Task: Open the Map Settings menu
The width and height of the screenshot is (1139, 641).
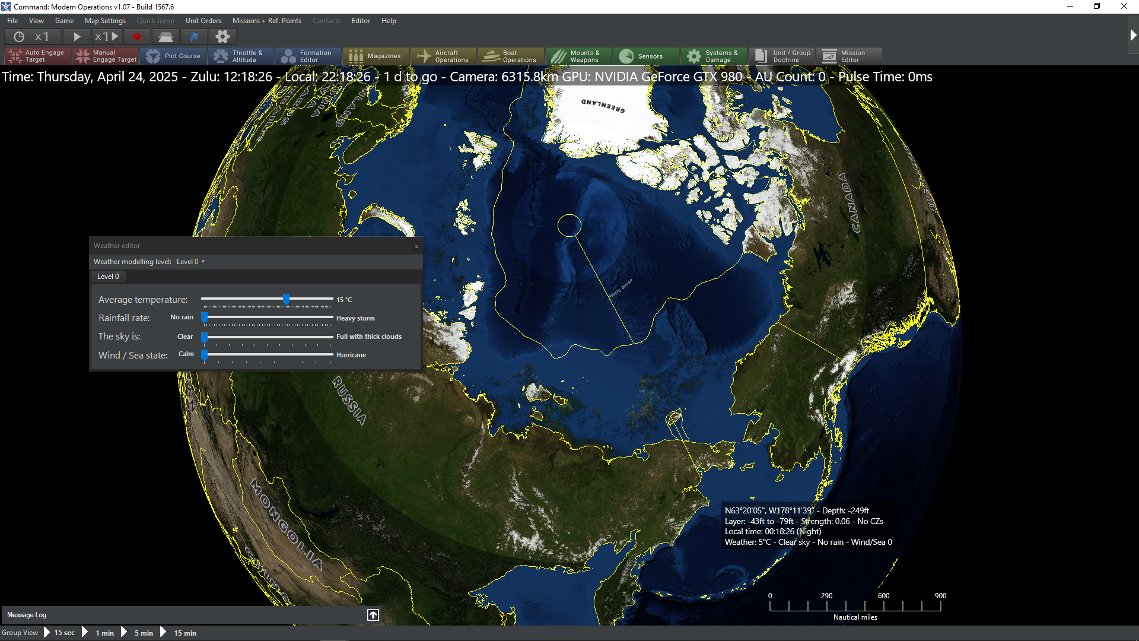Action: (105, 21)
